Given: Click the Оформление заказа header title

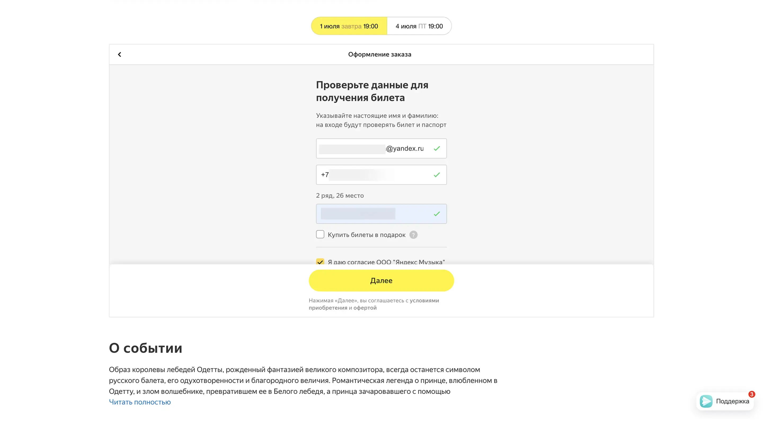Looking at the screenshot, I should 379,55.
